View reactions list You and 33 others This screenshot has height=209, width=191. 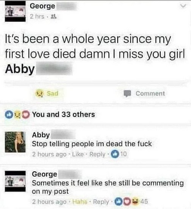pyautogui.click(x=64, y=114)
